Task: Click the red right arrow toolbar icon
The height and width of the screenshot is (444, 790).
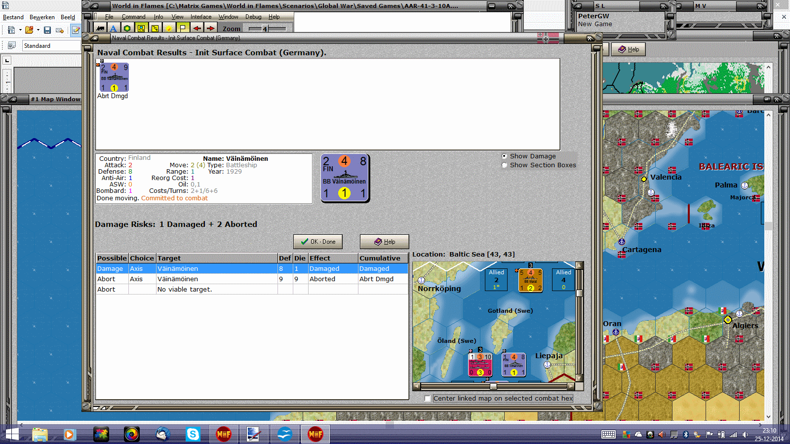Action: point(210,29)
